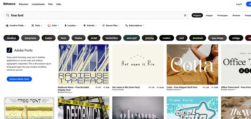Image resolution: width=251 pixels, height=119 pixels.
Task: Open the Deformica project thumbnail
Action: [x=84, y=108]
